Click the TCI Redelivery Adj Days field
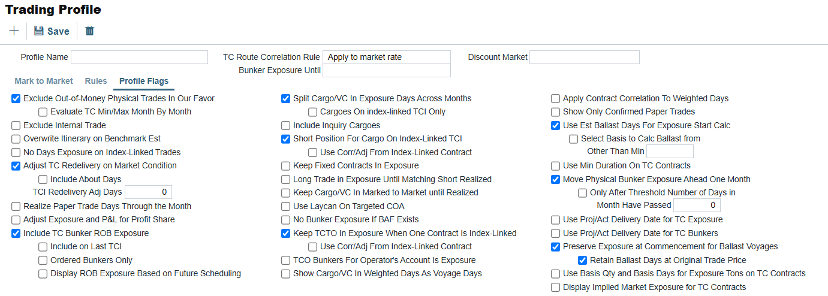The width and height of the screenshot is (828, 296). pos(148,192)
